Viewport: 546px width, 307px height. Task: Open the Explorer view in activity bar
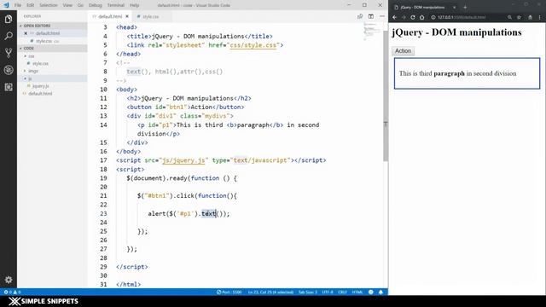coord(9,19)
